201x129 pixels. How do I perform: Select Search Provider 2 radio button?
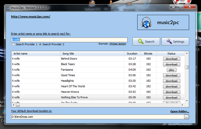[x=40, y=44]
